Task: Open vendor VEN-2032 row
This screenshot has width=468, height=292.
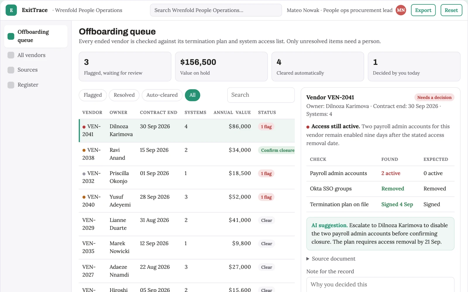Action: pos(187,177)
